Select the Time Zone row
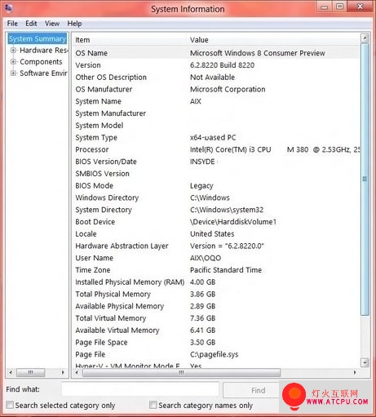Viewport: 376px width, 417px height. (216, 270)
